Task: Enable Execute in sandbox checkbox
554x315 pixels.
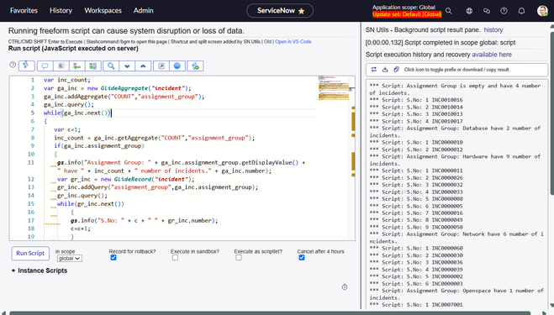Action: [x=175, y=258]
